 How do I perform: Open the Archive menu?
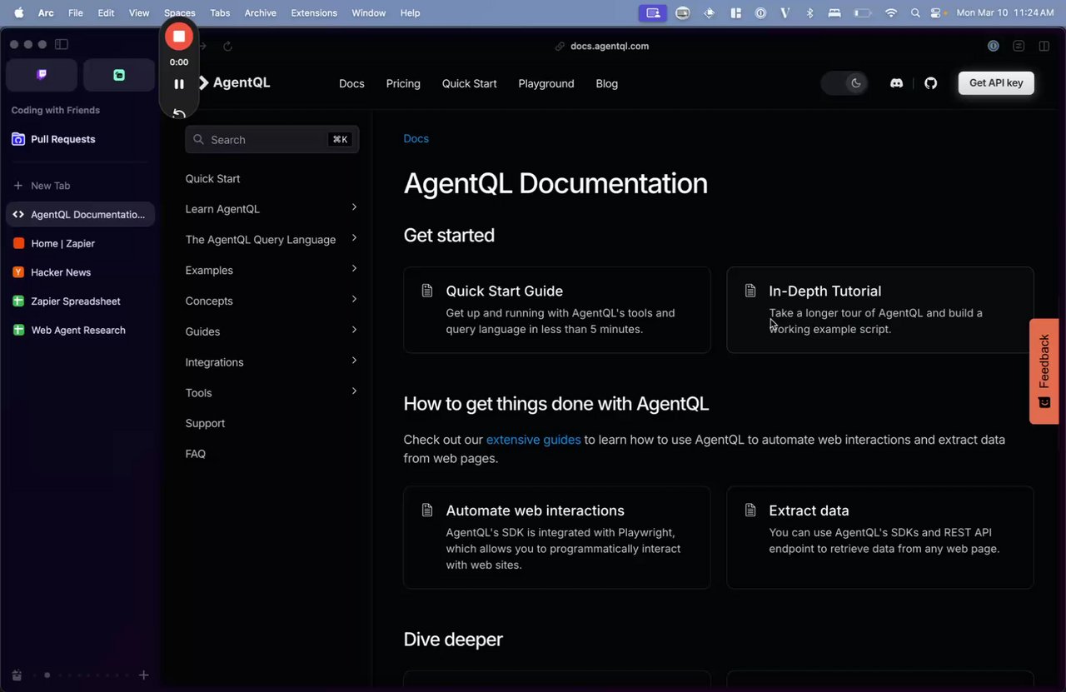(261, 12)
